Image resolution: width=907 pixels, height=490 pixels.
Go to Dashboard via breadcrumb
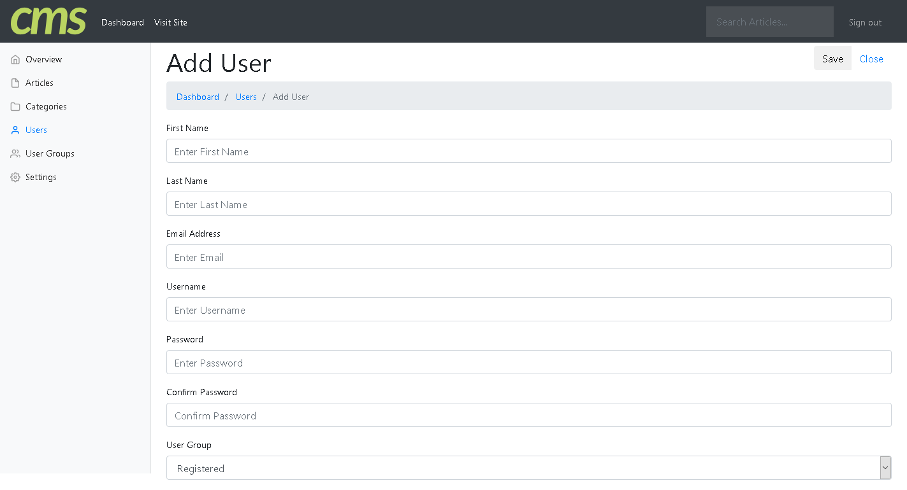coord(198,97)
